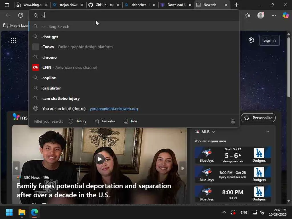Viewport: 292px width, 219px height.
Task: Click the browser Refresh button
Action: pos(21,15)
